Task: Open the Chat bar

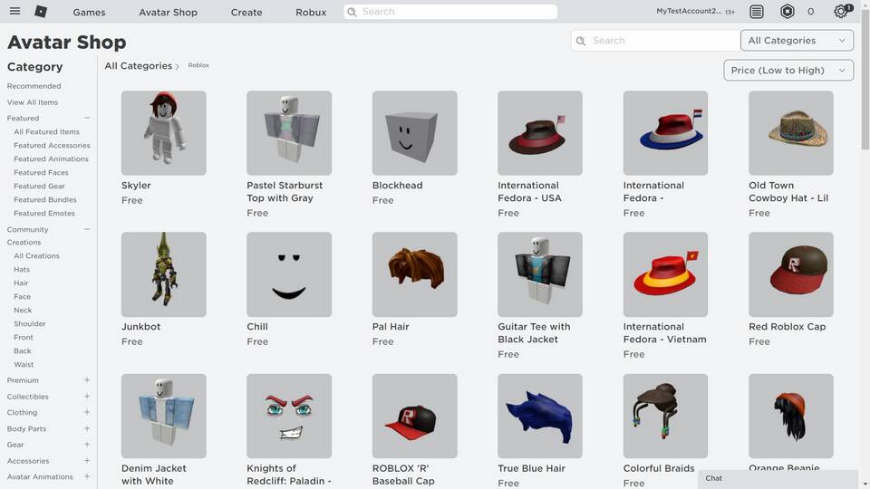Action: pyautogui.click(x=779, y=478)
